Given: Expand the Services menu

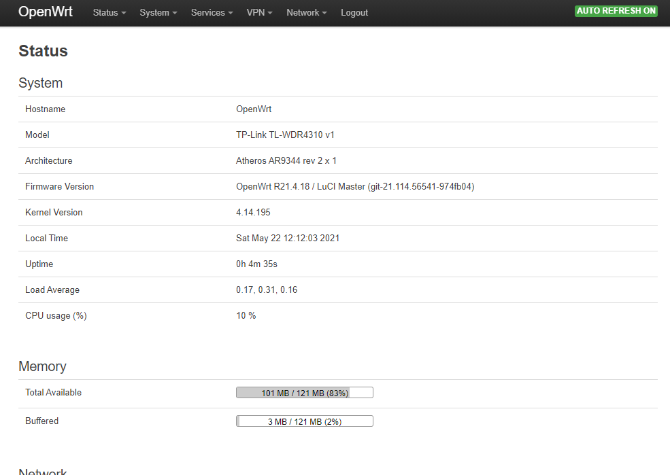Looking at the screenshot, I should (x=212, y=13).
